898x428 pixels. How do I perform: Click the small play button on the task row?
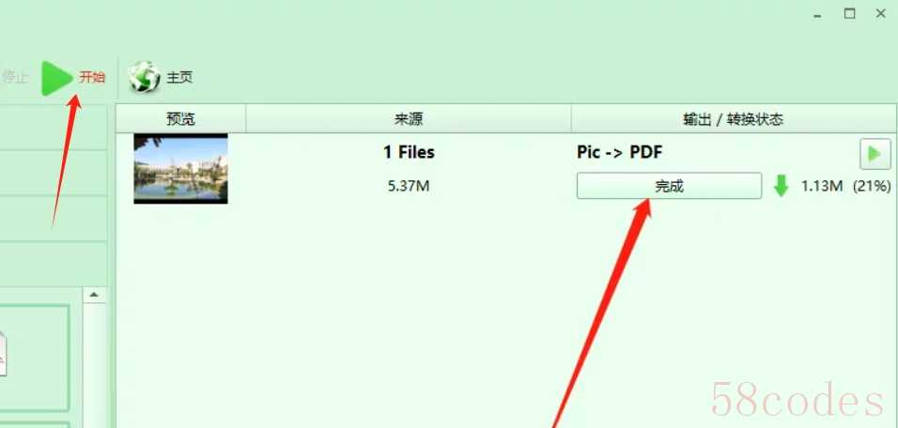click(x=875, y=154)
